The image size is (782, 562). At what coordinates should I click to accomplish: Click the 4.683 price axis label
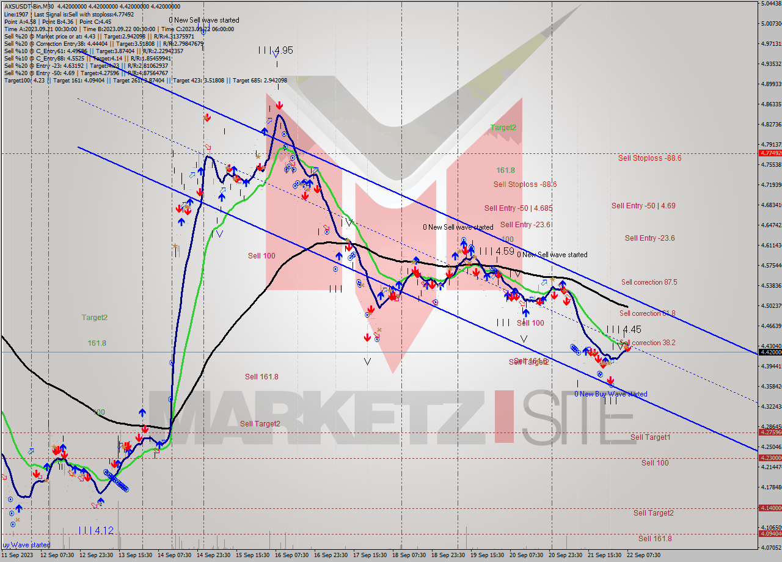771,205
